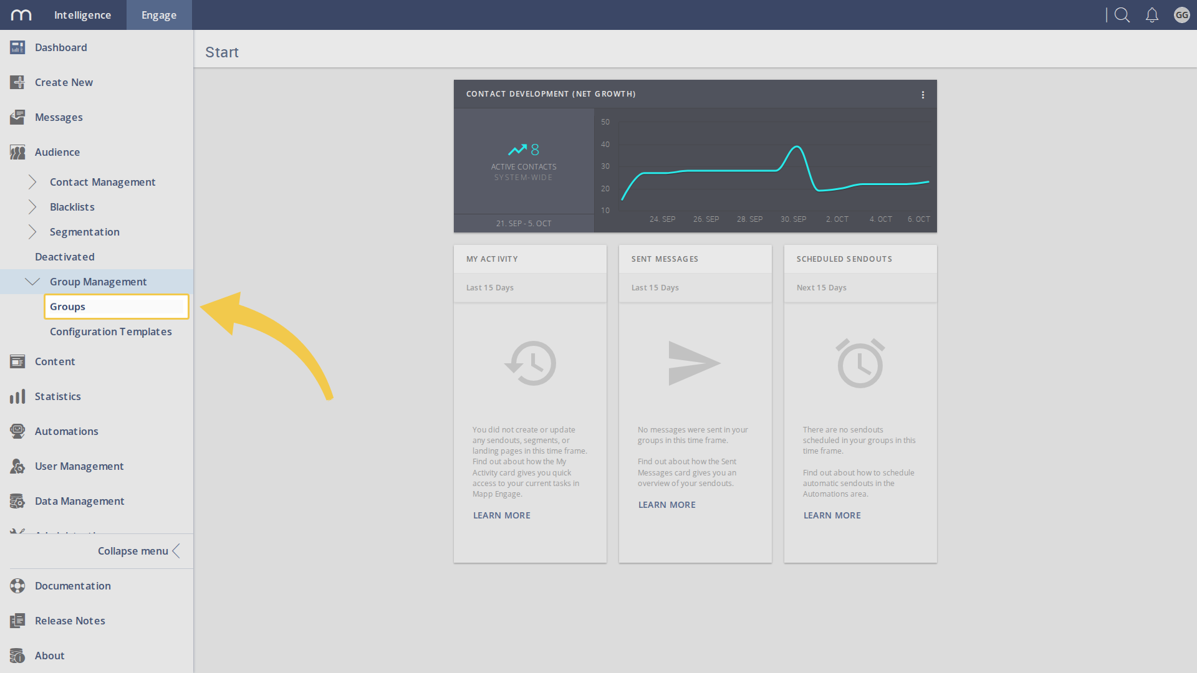Click the "21. SEP - 5. OCT" date range

[x=524, y=224]
